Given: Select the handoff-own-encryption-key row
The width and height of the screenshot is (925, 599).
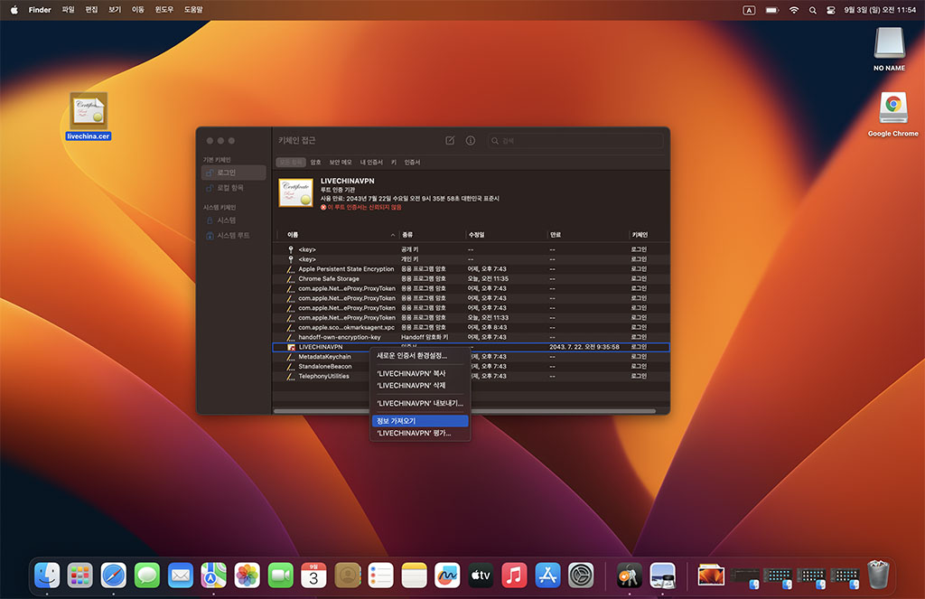Looking at the screenshot, I should pos(471,337).
